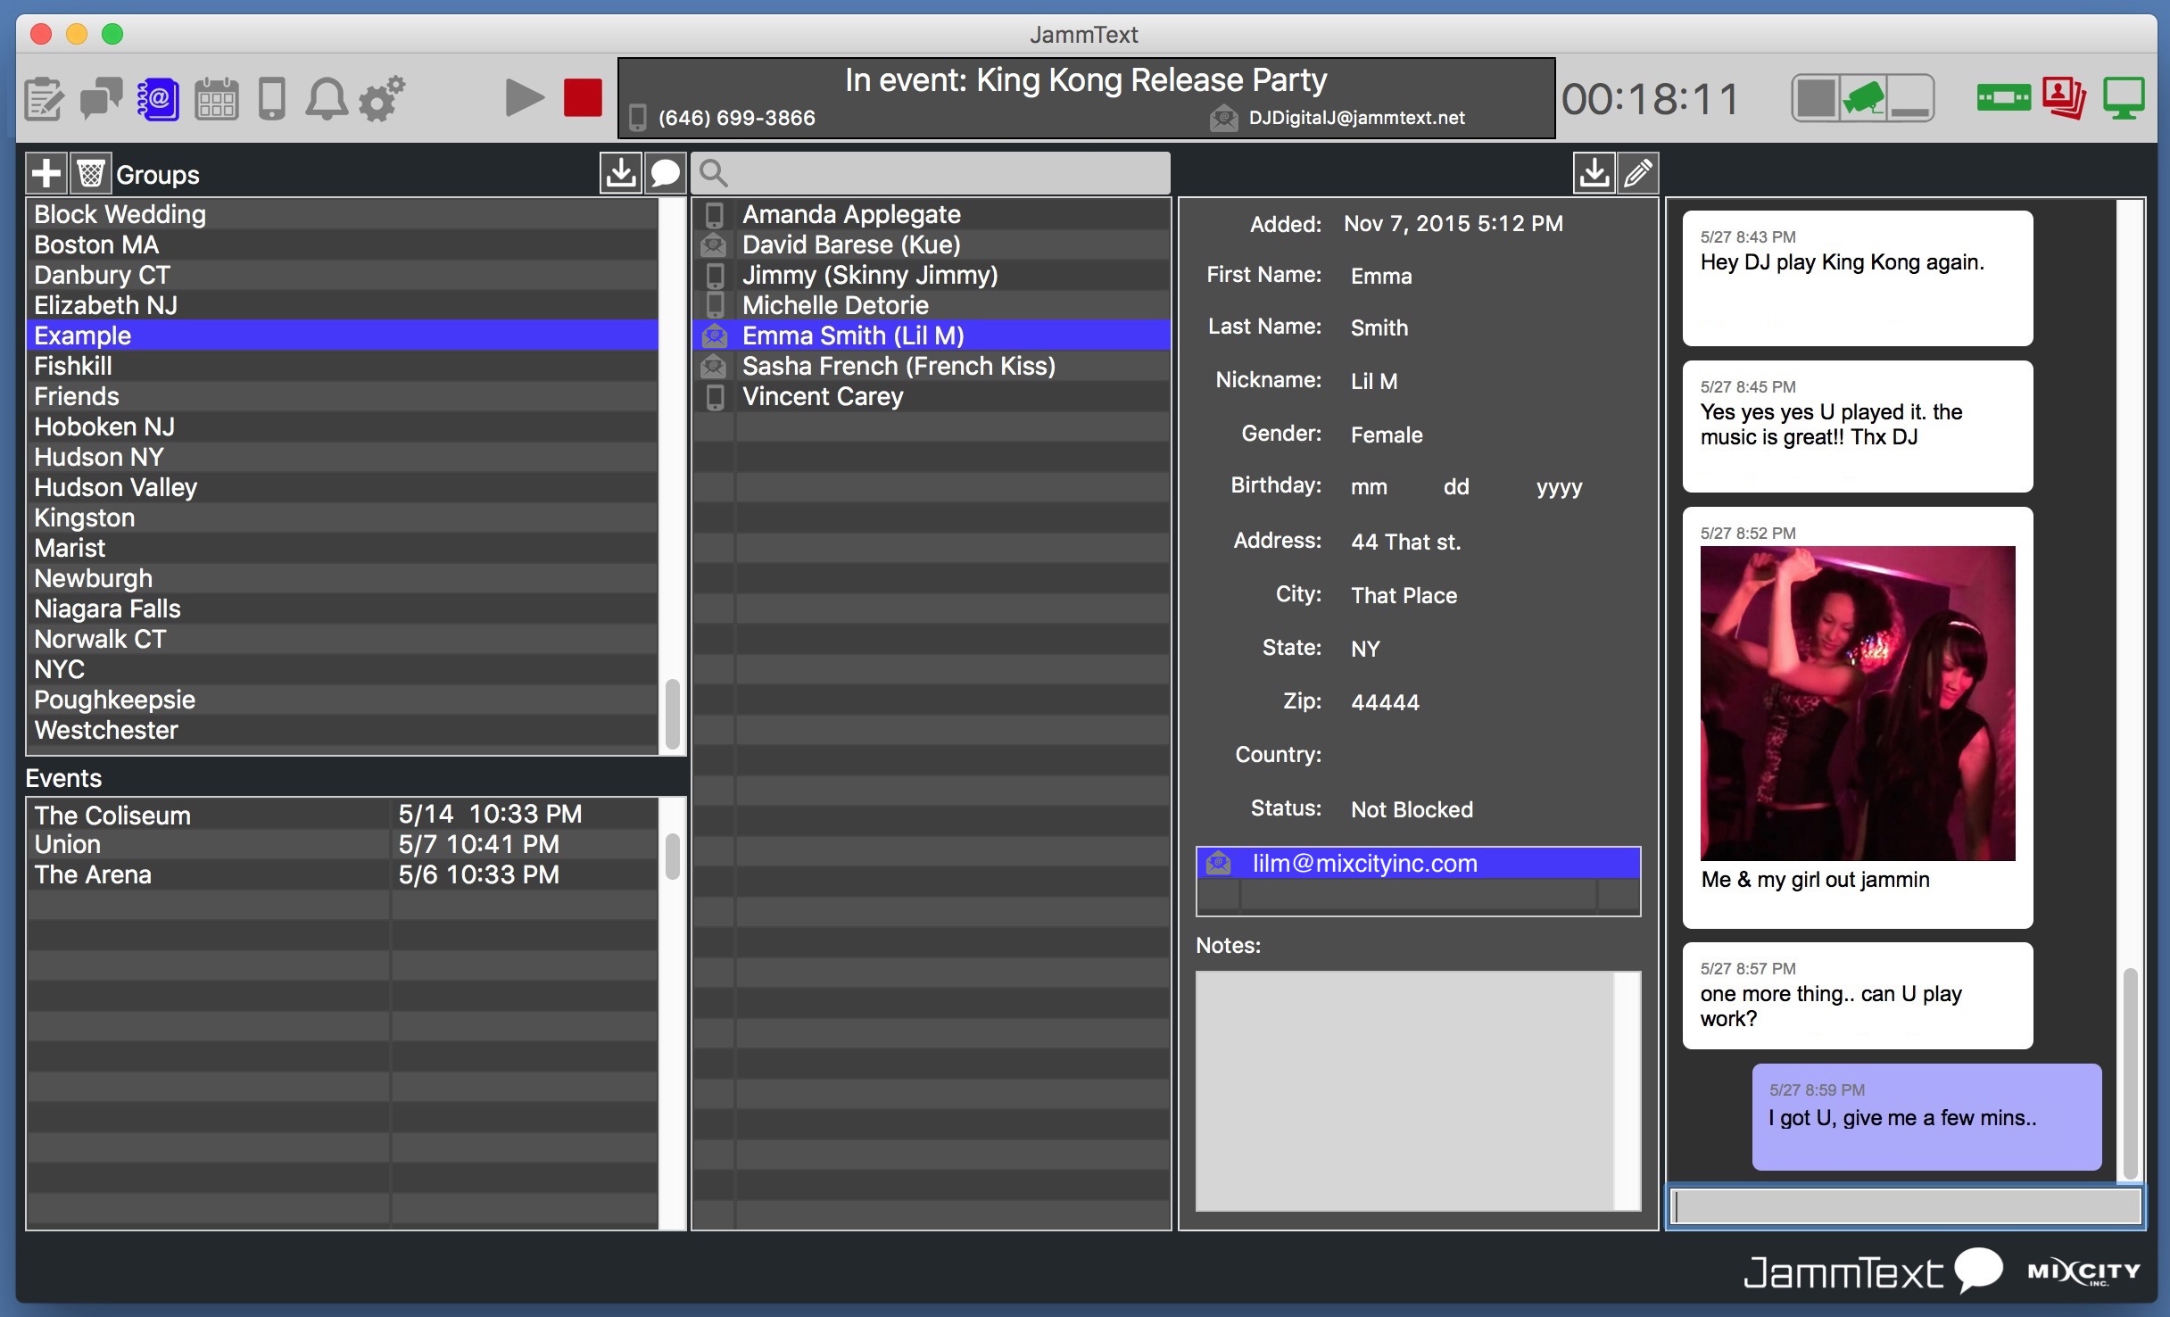Open The Arena event

[343, 874]
